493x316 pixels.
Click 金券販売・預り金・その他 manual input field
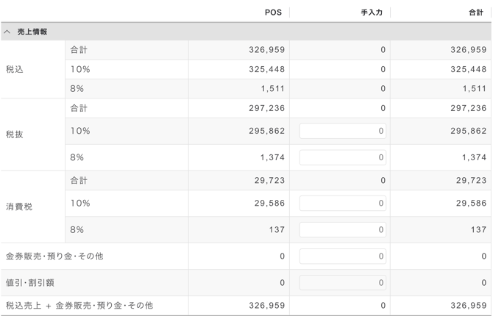342,256
